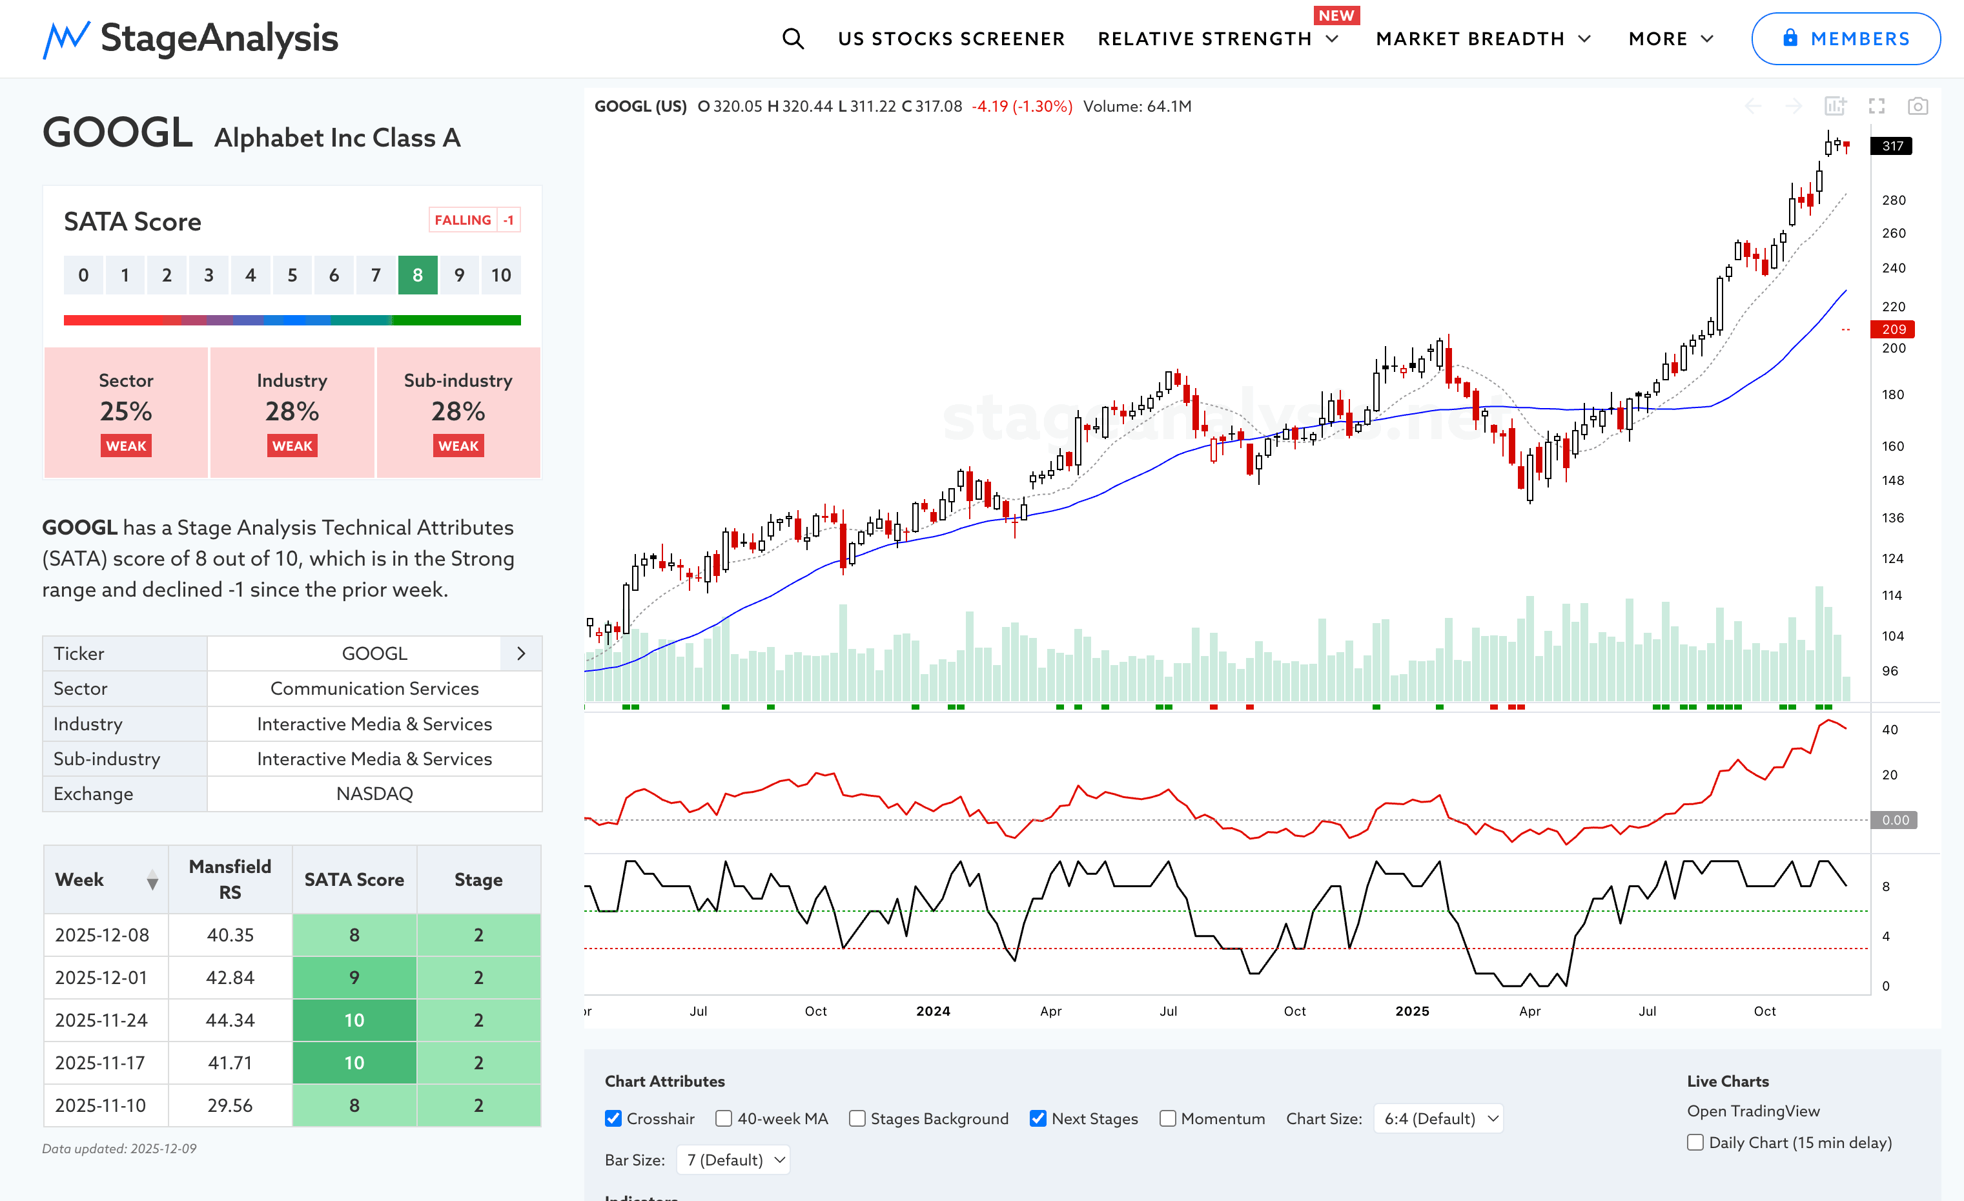This screenshot has height=1201, width=1964.
Task: Click the Sub-industry 28% Weak tile
Action: click(x=458, y=412)
